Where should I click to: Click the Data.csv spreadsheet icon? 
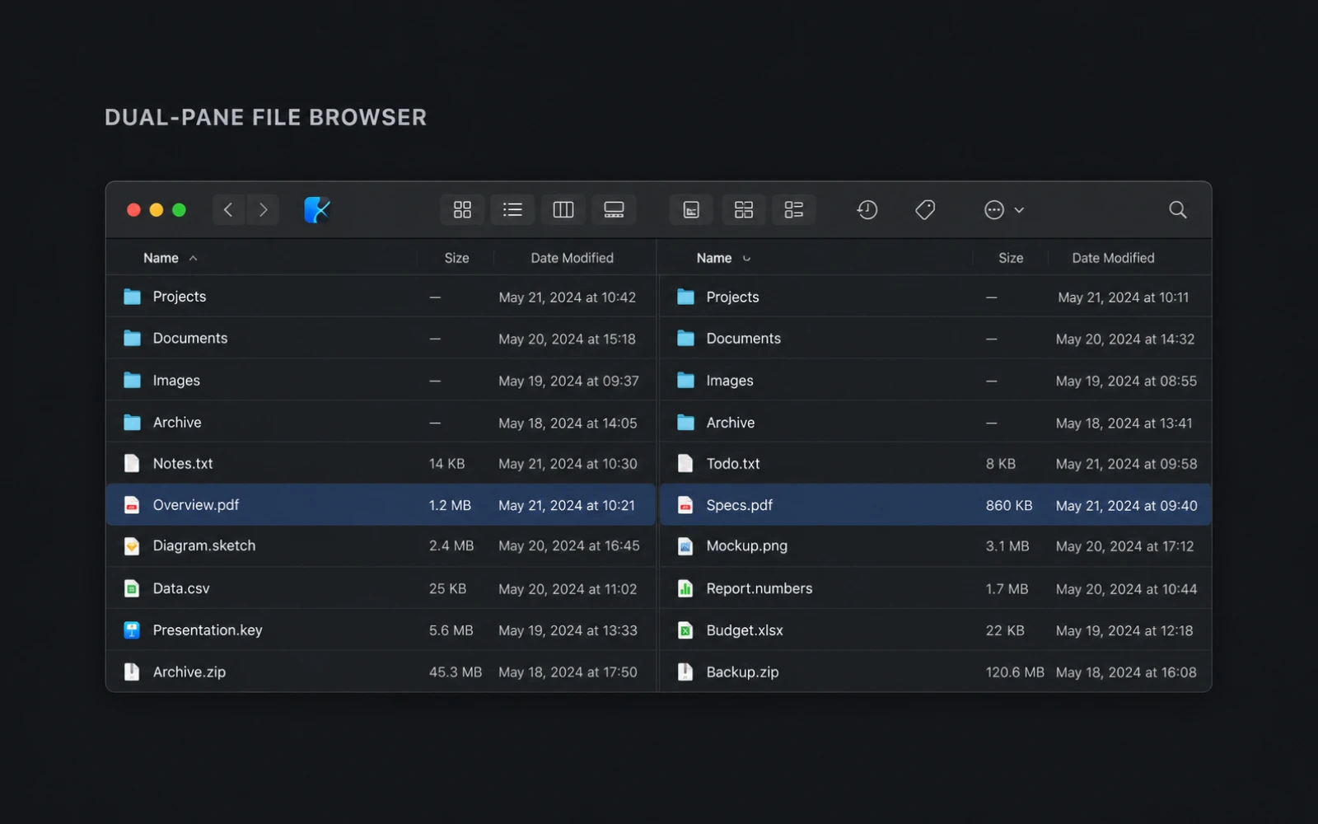tap(132, 588)
